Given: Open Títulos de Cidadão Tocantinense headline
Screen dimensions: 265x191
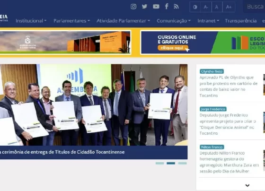Looking at the screenshot, I should 62,152.
